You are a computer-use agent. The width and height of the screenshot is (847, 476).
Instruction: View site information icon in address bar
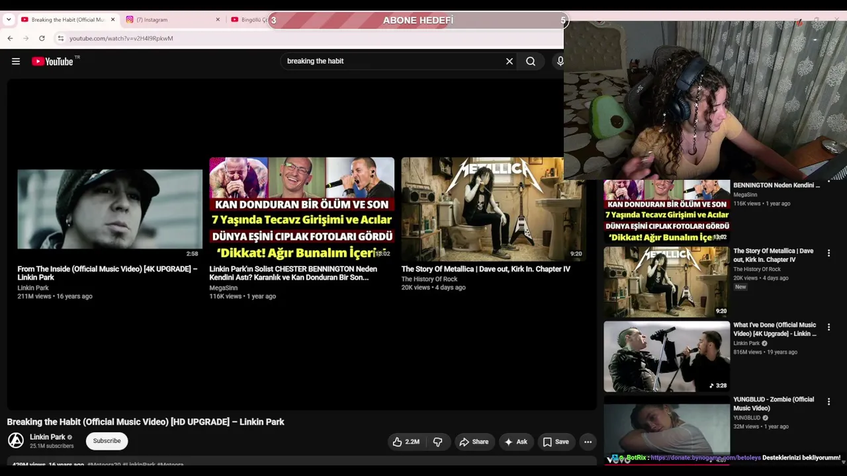pos(60,38)
